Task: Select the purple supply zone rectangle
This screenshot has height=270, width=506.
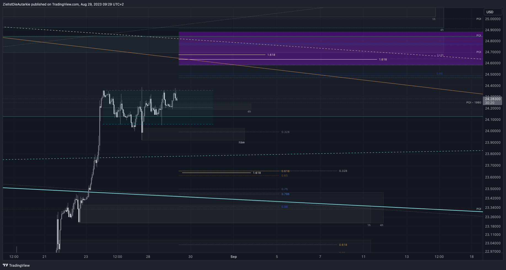Action: click(x=331, y=48)
